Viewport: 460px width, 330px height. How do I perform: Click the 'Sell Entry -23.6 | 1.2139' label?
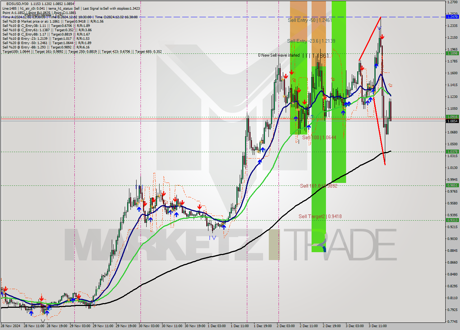(x=311, y=41)
